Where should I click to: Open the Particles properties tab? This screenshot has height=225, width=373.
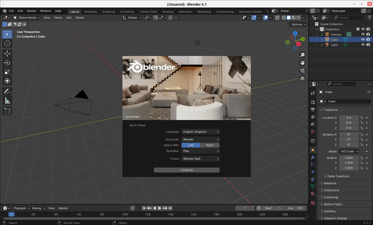point(313,165)
